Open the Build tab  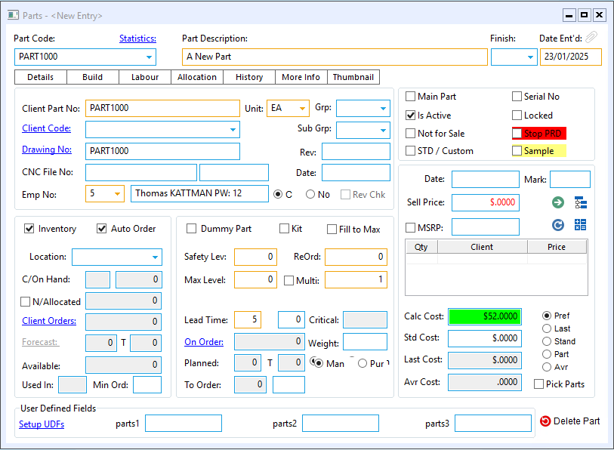[x=92, y=77]
